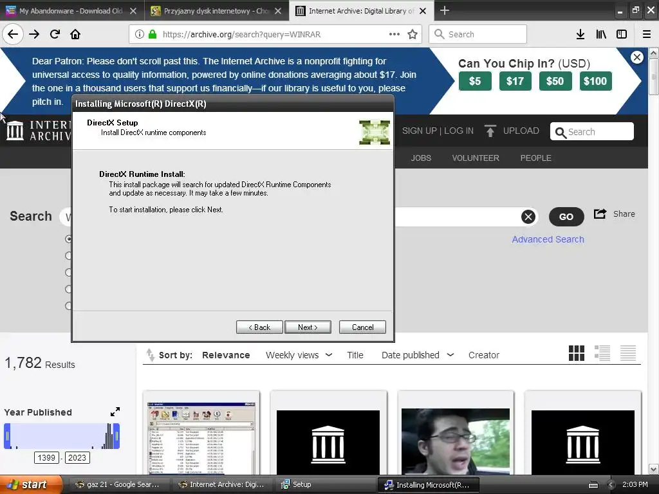Toggle sort direction arrows
This screenshot has width=659, height=494.
coord(150,355)
